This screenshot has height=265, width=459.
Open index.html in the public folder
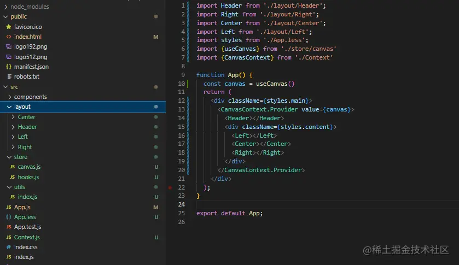(28, 37)
